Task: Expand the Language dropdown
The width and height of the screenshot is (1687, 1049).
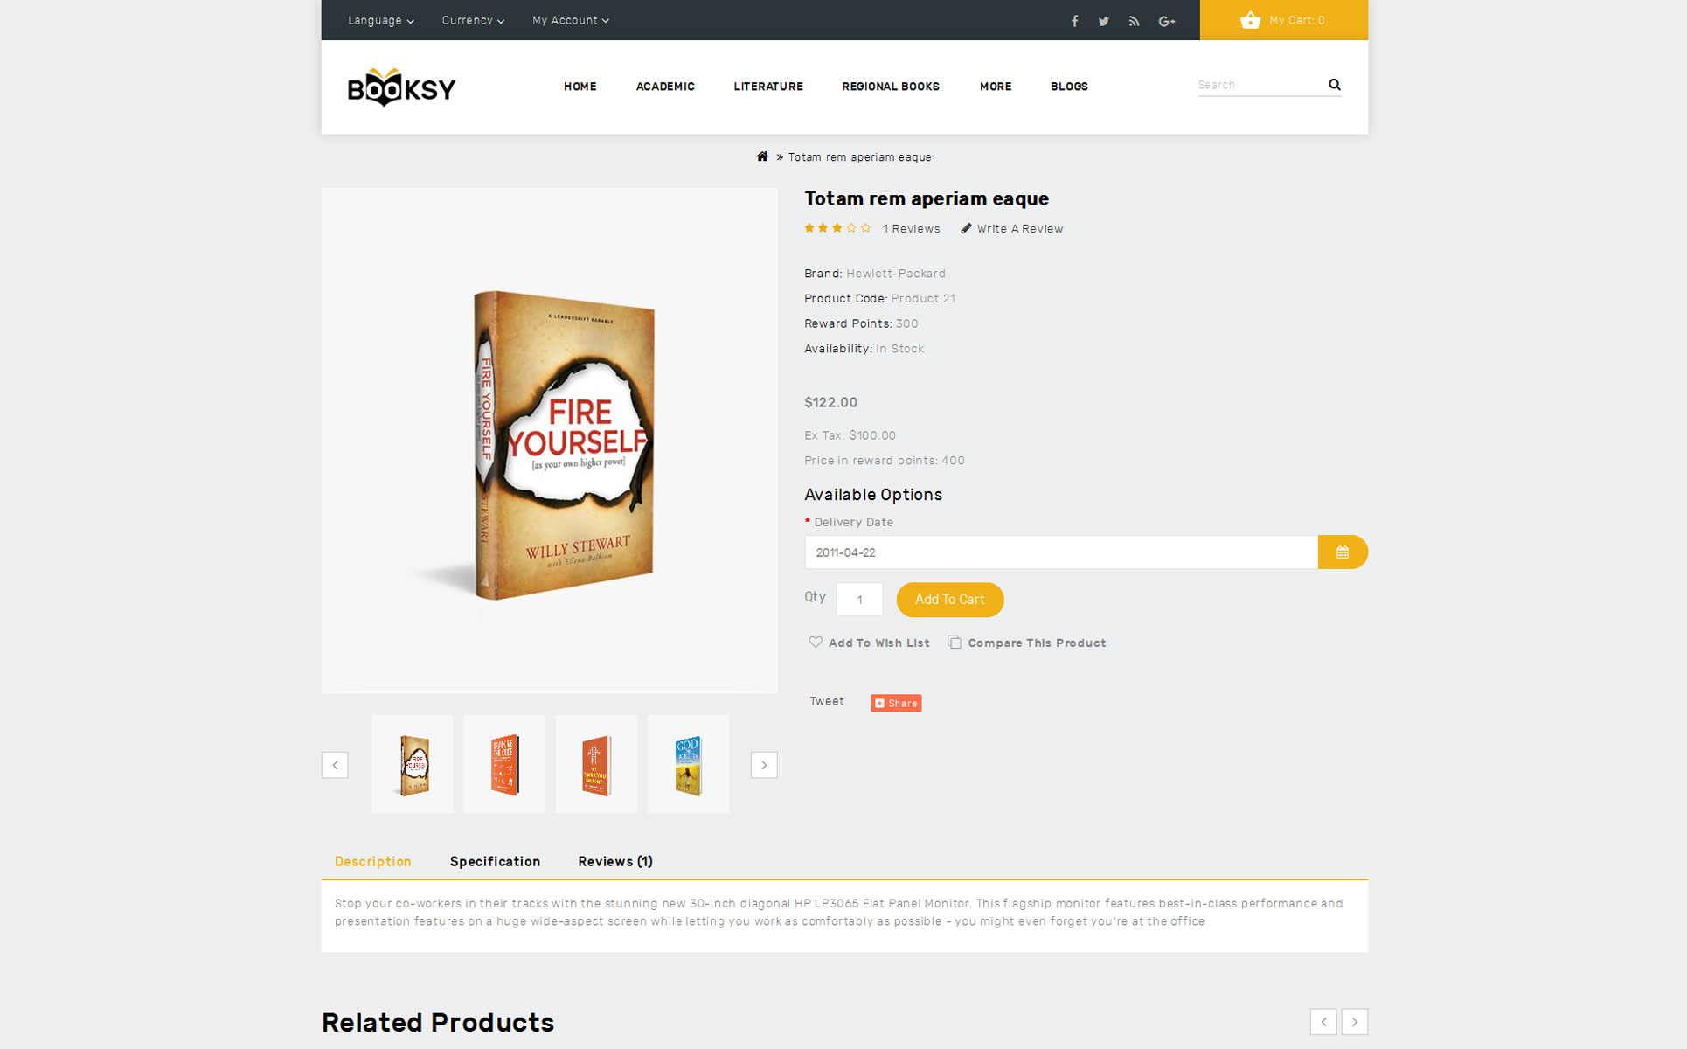Action: point(381,20)
